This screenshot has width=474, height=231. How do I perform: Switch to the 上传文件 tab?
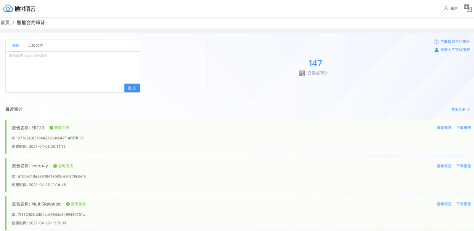pos(35,45)
